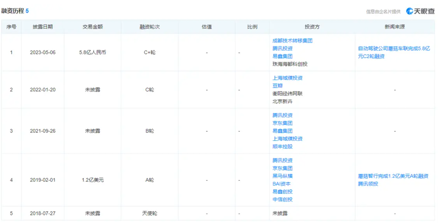Open 易鑫集团 in the C+轮 row

coord(282,56)
